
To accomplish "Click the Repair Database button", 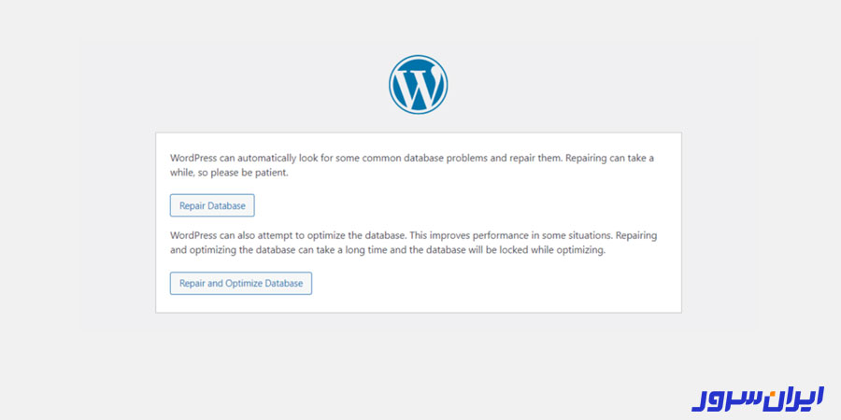I will click(x=212, y=205).
